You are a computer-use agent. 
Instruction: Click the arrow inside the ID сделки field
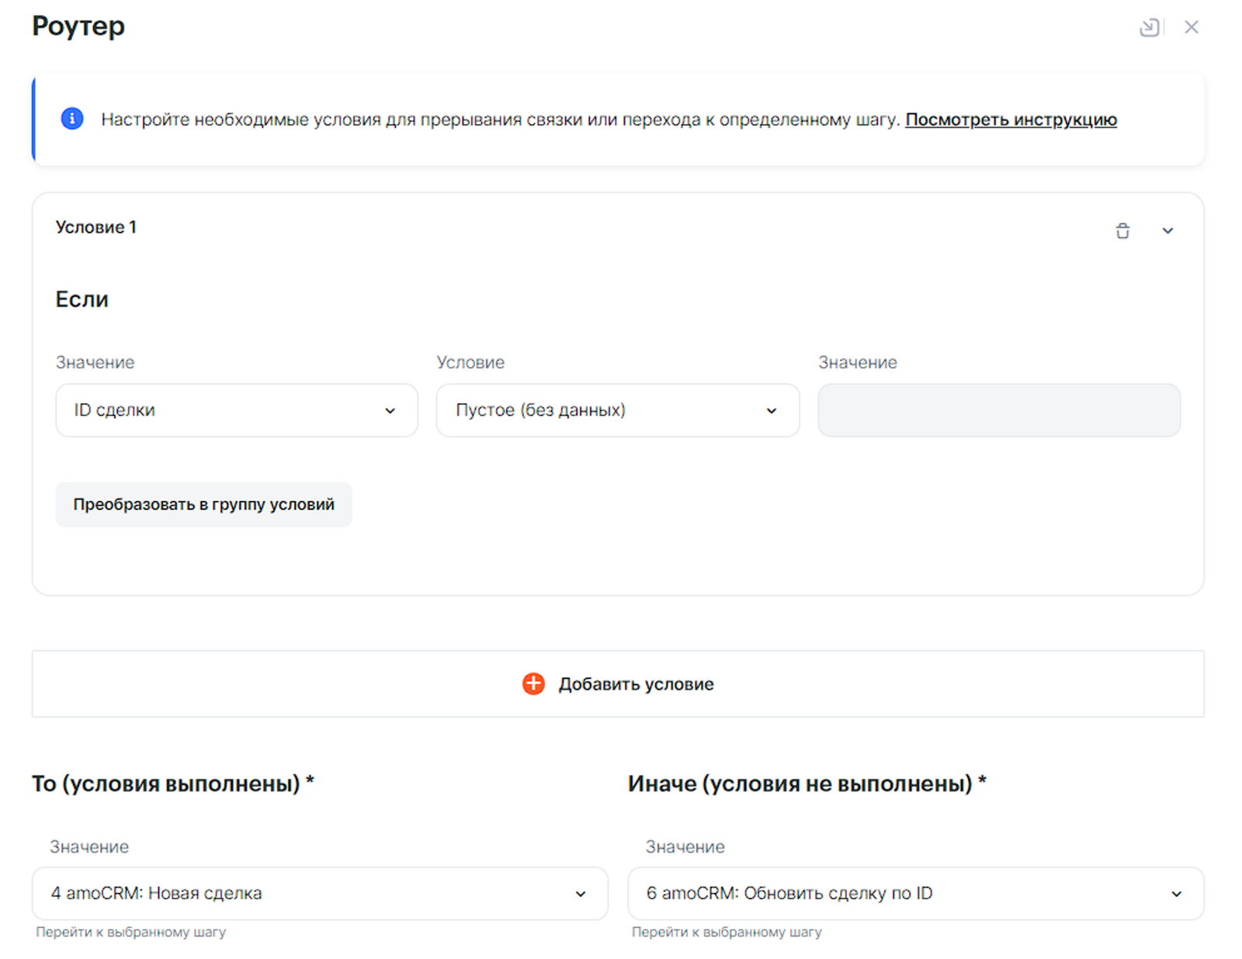(x=390, y=411)
